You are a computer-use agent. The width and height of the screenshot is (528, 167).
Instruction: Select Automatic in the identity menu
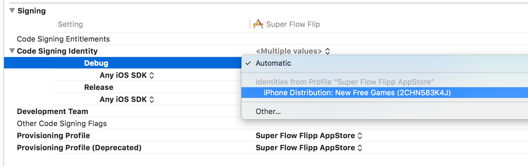tap(273, 63)
